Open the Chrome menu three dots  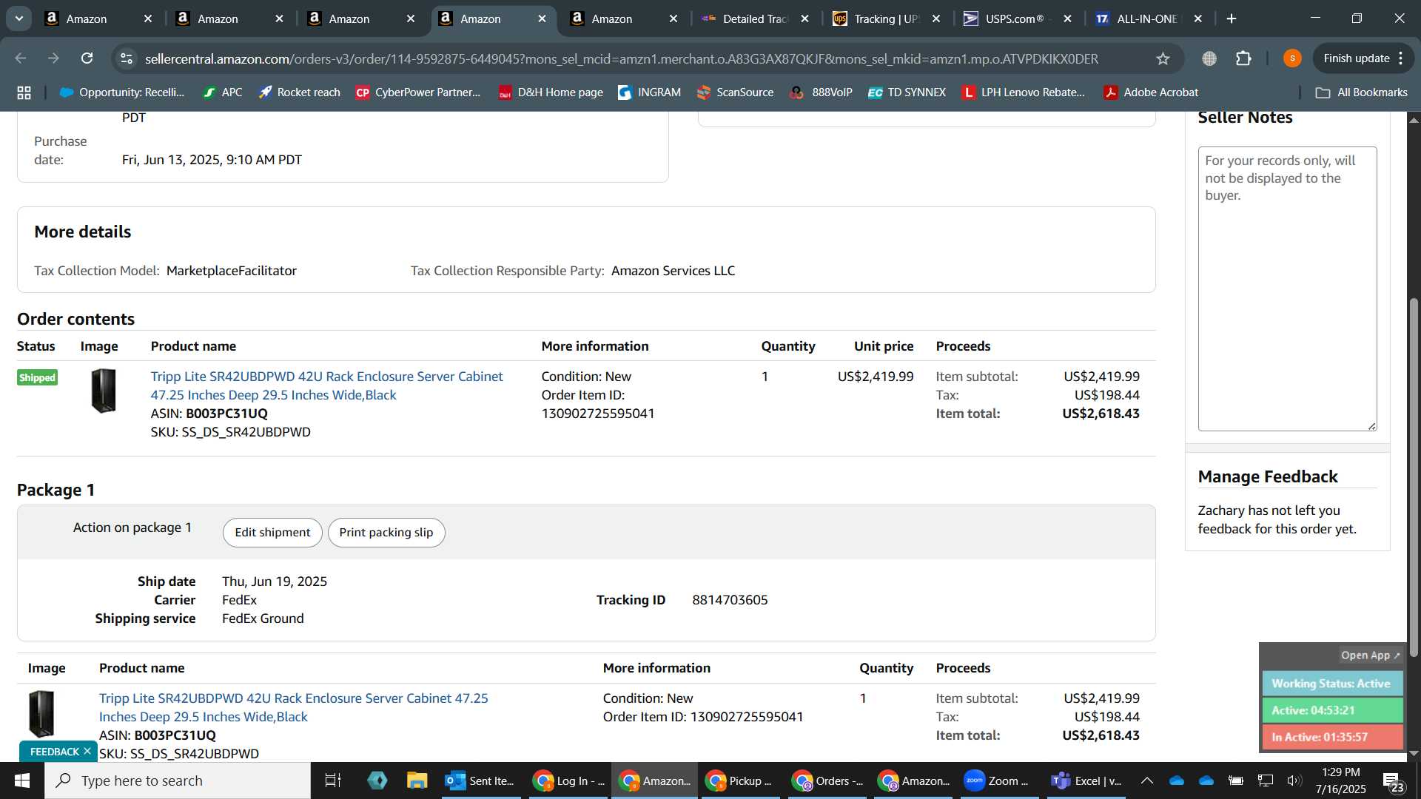(1401, 58)
